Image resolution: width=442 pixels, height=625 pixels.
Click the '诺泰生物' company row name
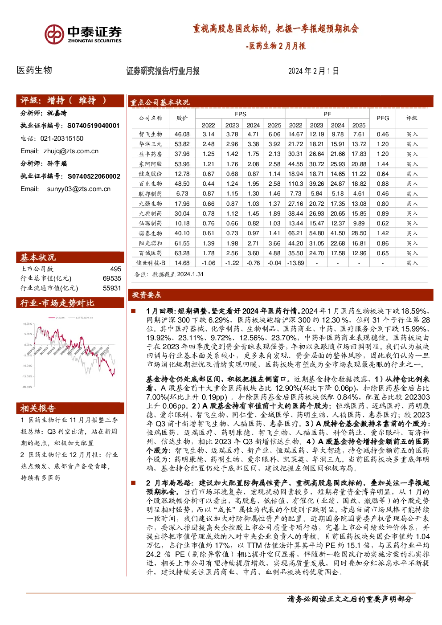click(151, 233)
